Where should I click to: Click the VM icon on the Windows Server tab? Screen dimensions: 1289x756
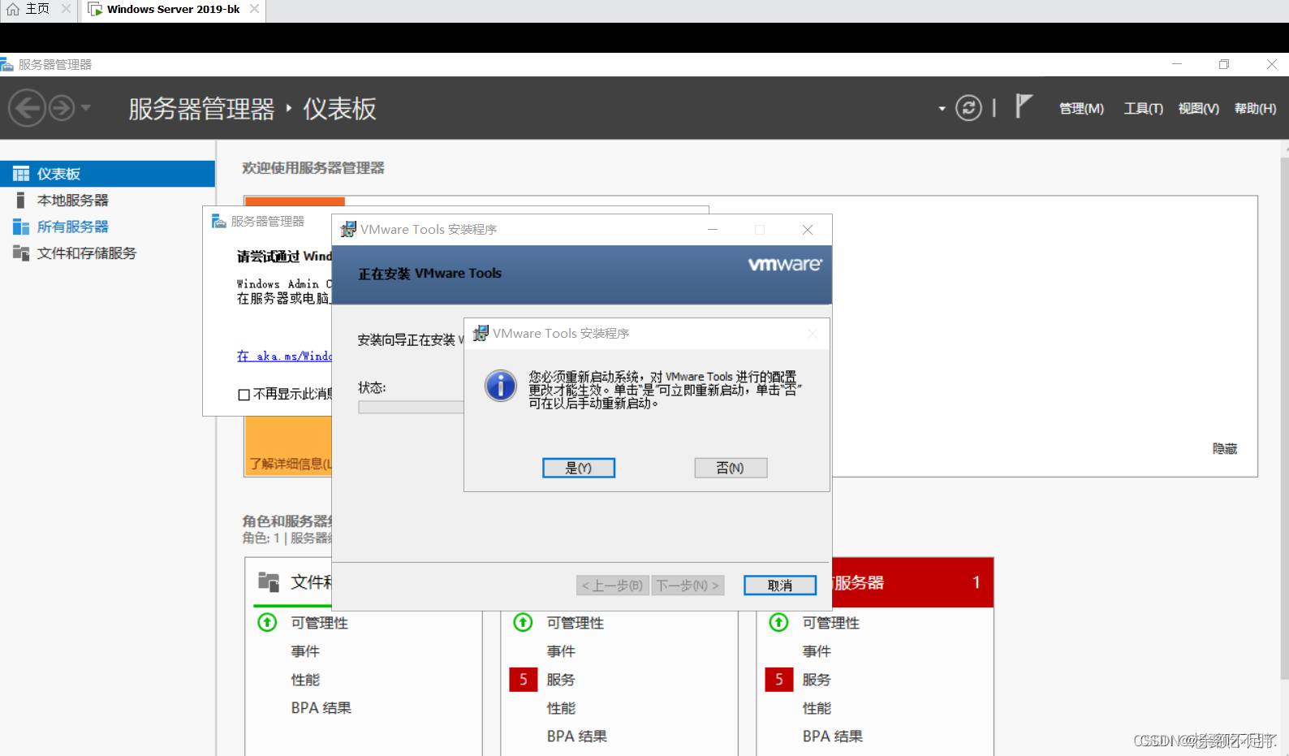[x=95, y=9]
